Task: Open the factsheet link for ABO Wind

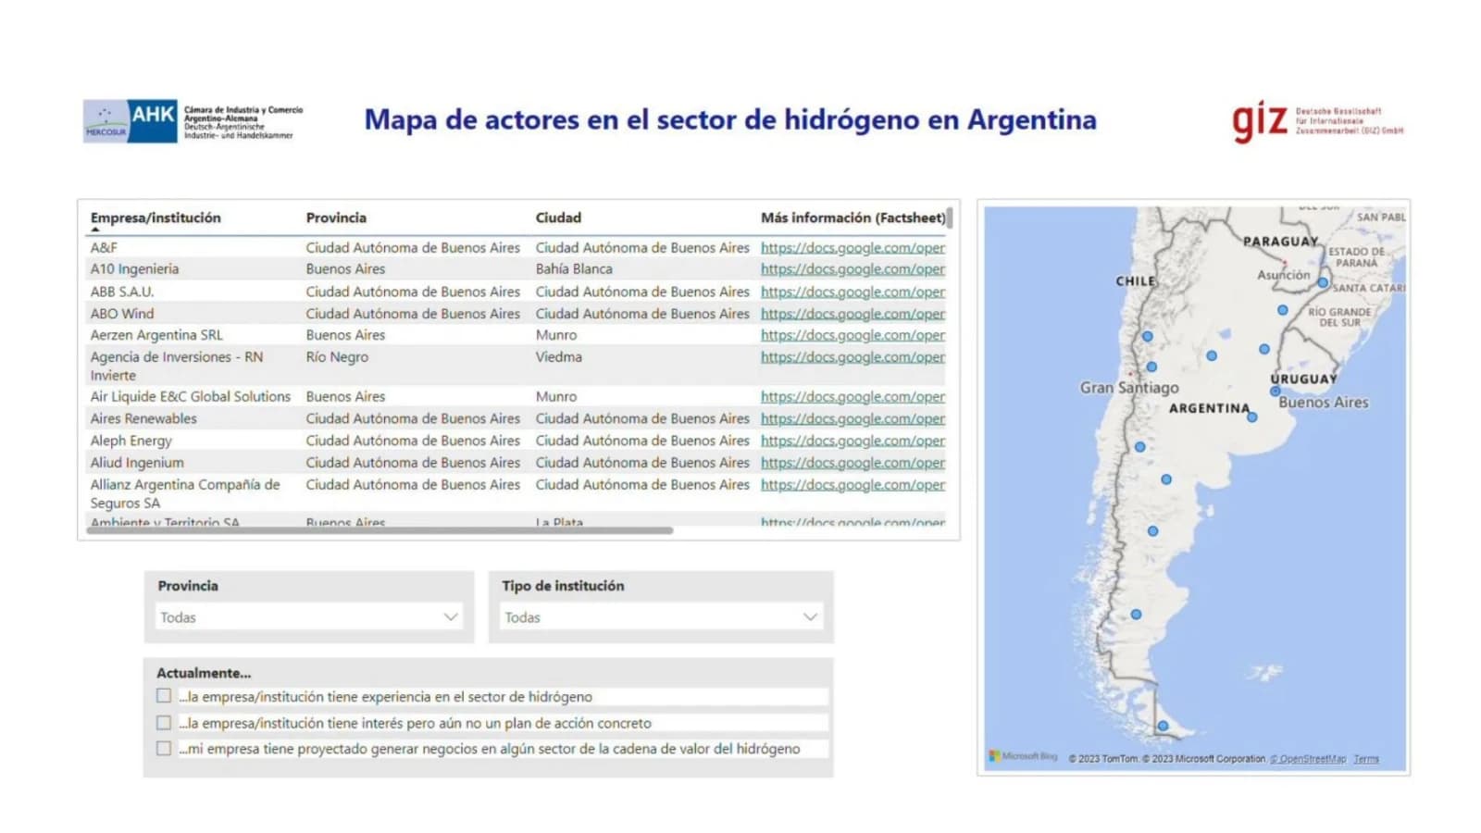Action: [853, 314]
